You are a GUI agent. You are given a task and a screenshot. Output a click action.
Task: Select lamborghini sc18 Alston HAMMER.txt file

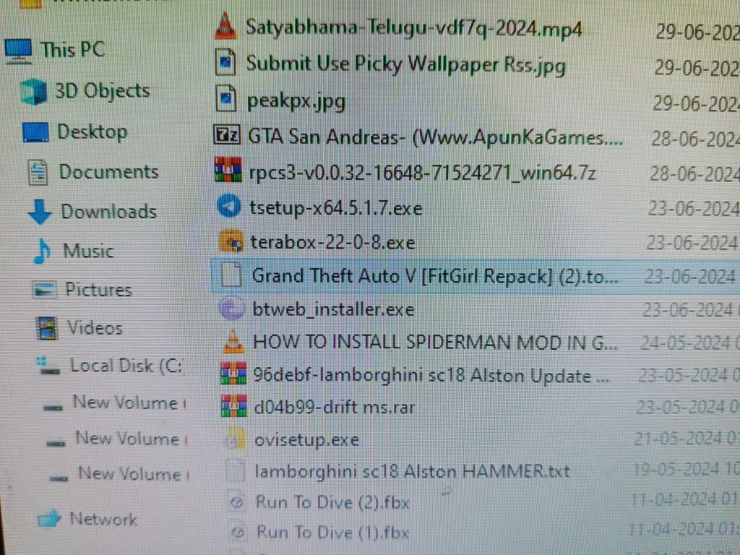pyautogui.click(x=412, y=472)
